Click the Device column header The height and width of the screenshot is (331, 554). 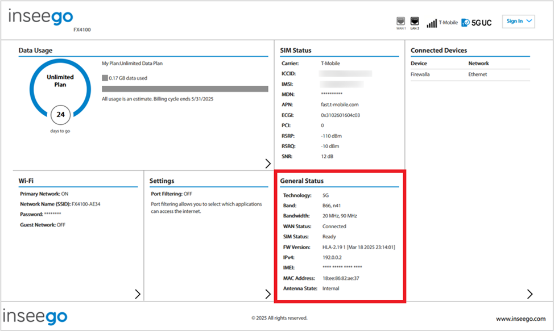click(x=419, y=64)
